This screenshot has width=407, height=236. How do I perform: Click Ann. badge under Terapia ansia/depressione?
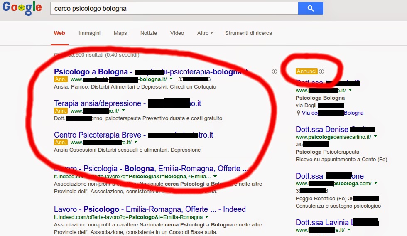click(x=61, y=111)
